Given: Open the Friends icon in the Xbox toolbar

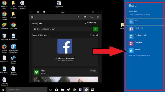Looking at the screenshot, I should click(78, 17).
